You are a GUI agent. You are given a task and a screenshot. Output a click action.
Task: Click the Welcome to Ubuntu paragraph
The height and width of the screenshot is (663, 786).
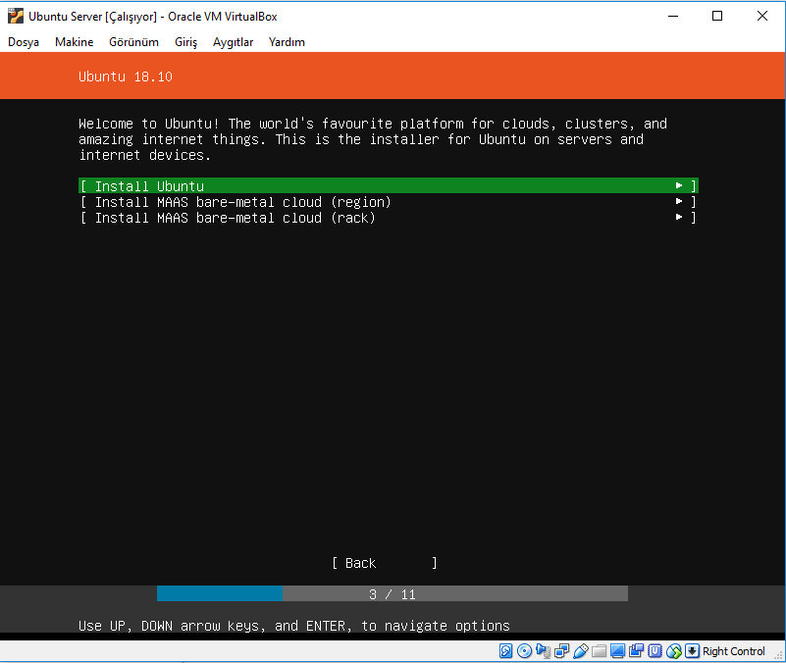373,139
